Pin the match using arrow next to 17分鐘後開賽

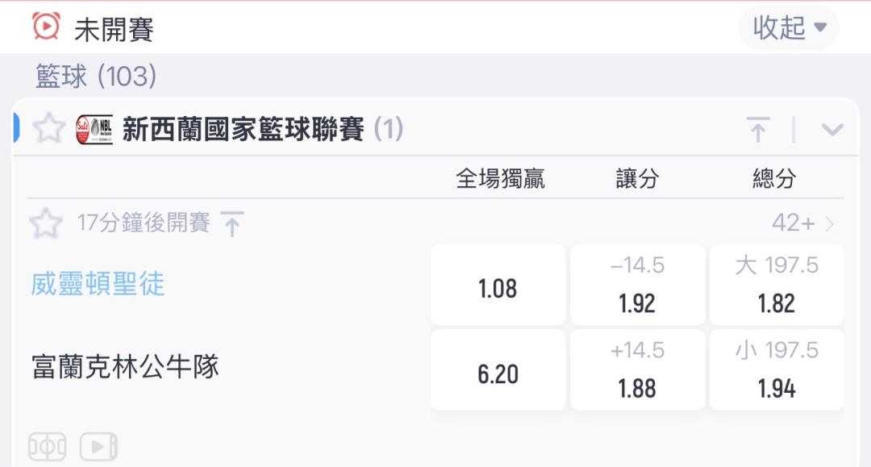click(x=232, y=223)
